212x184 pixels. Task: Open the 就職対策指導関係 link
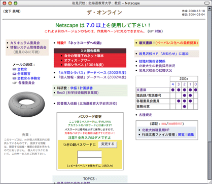click(x=152, y=61)
